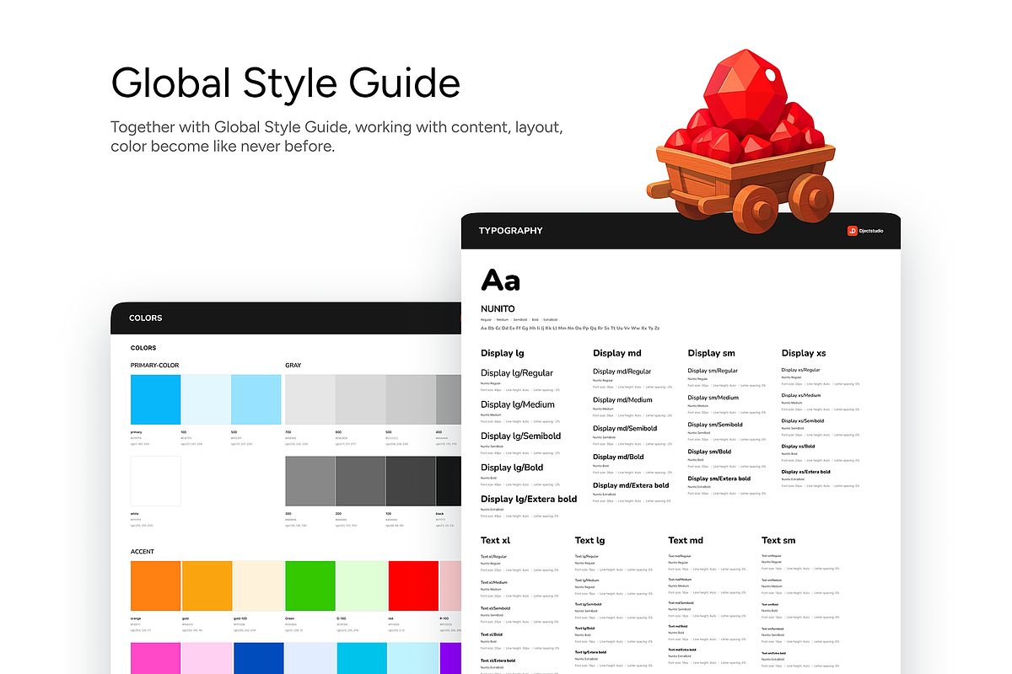Click the Global Style Guide main title
The width and height of the screenshot is (1012, 674).
(286, 83)
